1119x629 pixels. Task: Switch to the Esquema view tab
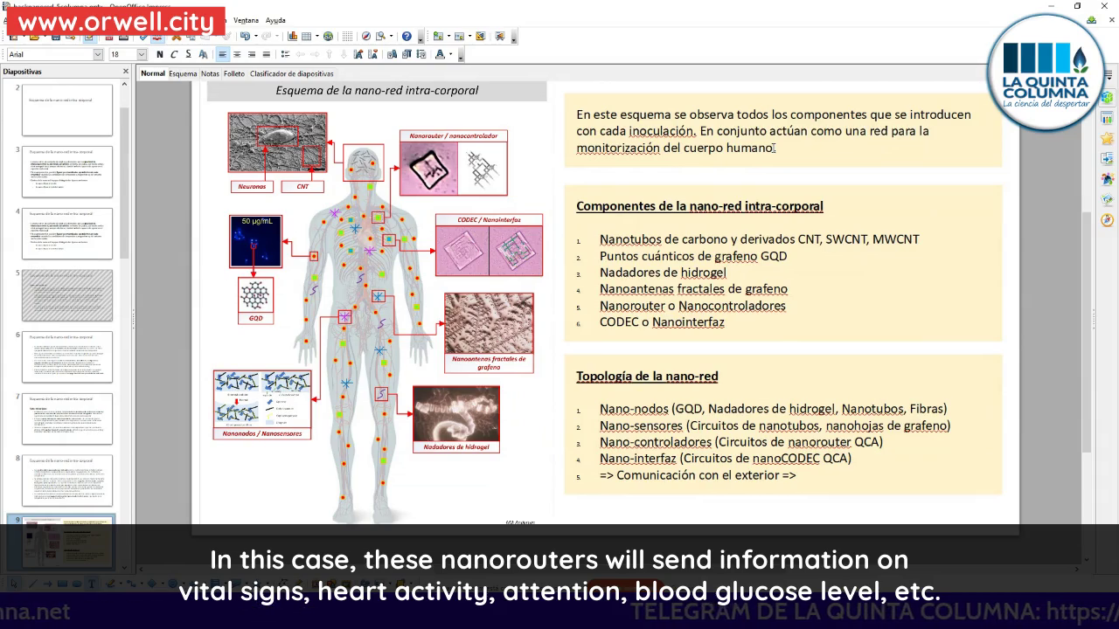pos(183,73)
